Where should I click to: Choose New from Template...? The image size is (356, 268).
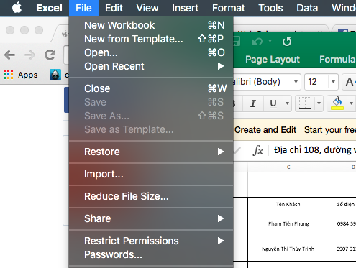click(x=151, y=39)
